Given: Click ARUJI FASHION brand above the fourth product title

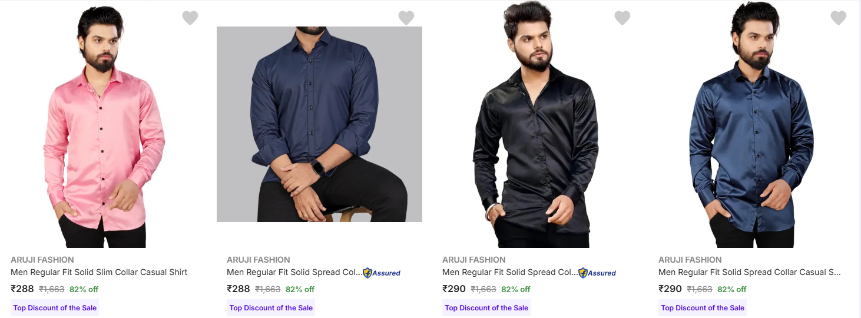Looking at the screenshot, I should coord(690,260).
